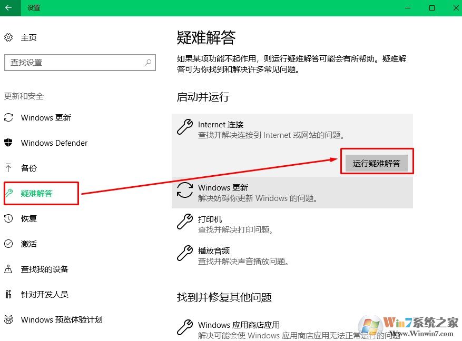Click the 激活 checkmark circle icon

8,244
